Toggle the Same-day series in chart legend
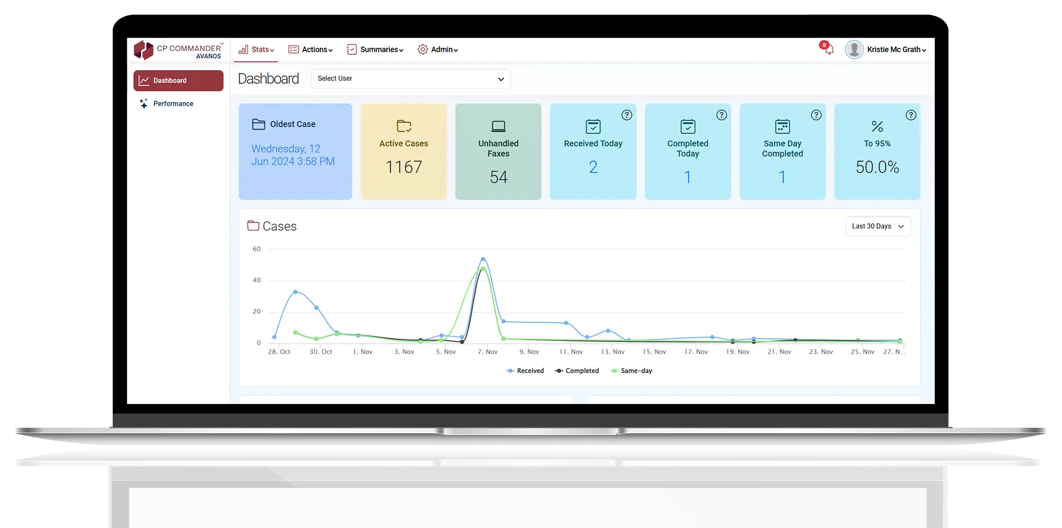This screenshot has height=528, width=1062. tap(631, 371)
